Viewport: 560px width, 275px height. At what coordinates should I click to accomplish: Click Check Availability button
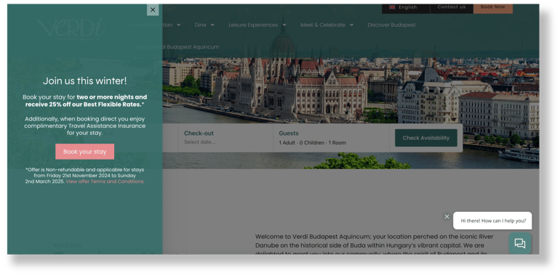(426, 138)
